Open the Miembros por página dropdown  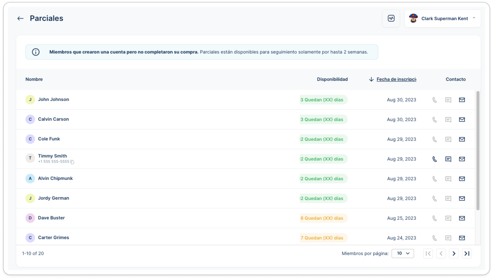coord(403,253)
